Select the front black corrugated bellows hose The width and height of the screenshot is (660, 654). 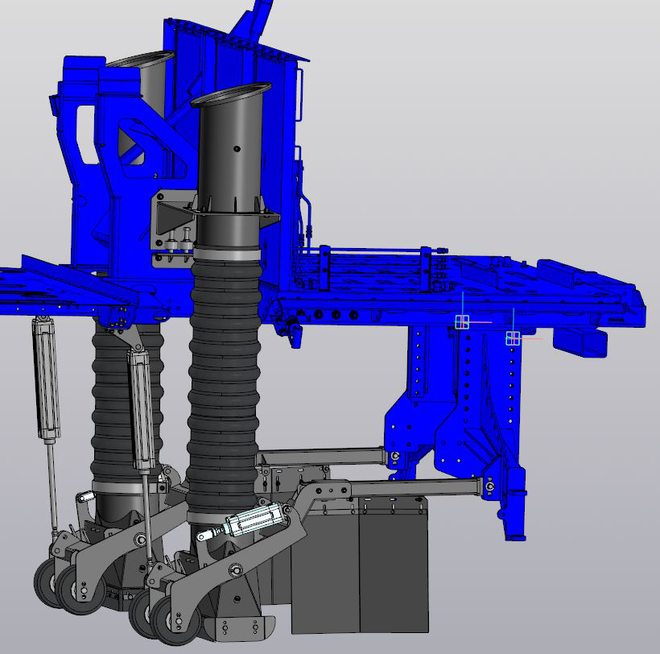pyautogui.click(x=225, y=379)
